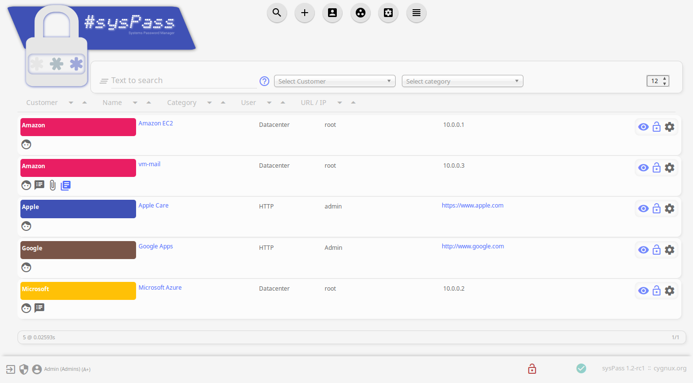Add a new account with the plus button
This screenshot has width=693, height=383.
pos(305,13)
